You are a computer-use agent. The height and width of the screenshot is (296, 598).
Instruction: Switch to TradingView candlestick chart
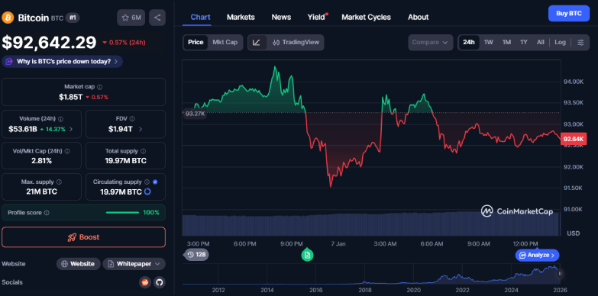296,42
